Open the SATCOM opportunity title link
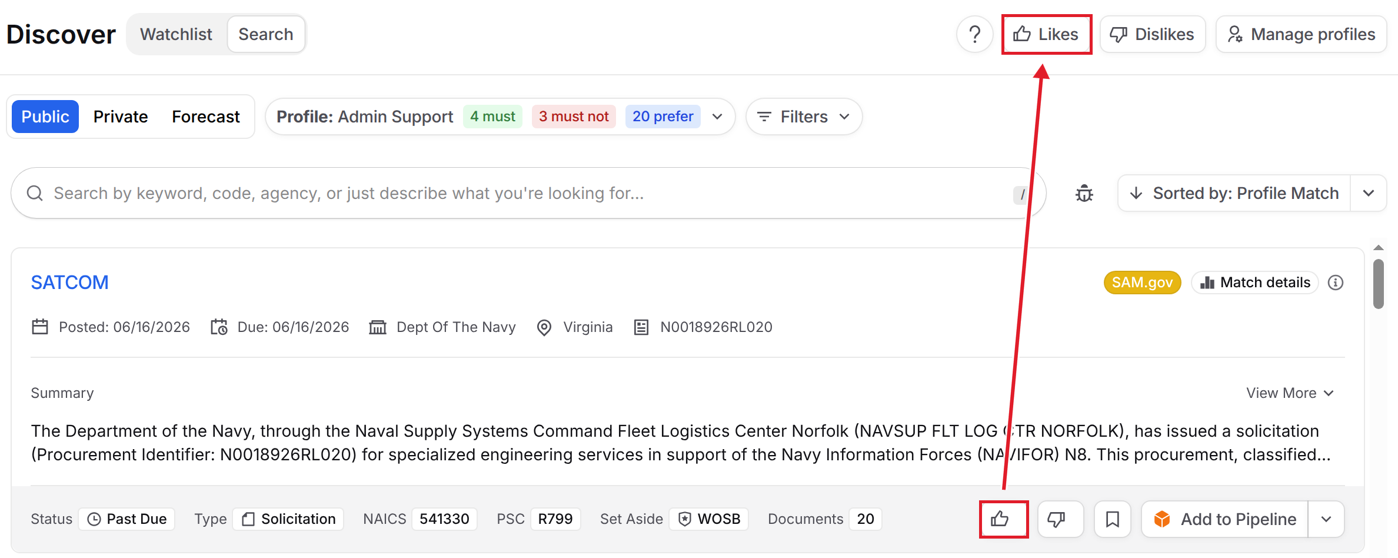The height and width of the screenshot is (558, 1398). point(69,283)
